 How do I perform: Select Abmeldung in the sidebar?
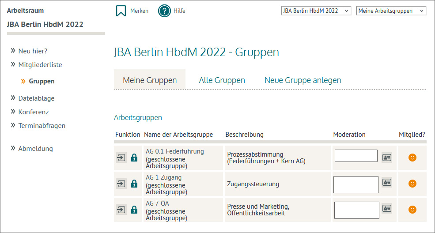click(35, 149)
